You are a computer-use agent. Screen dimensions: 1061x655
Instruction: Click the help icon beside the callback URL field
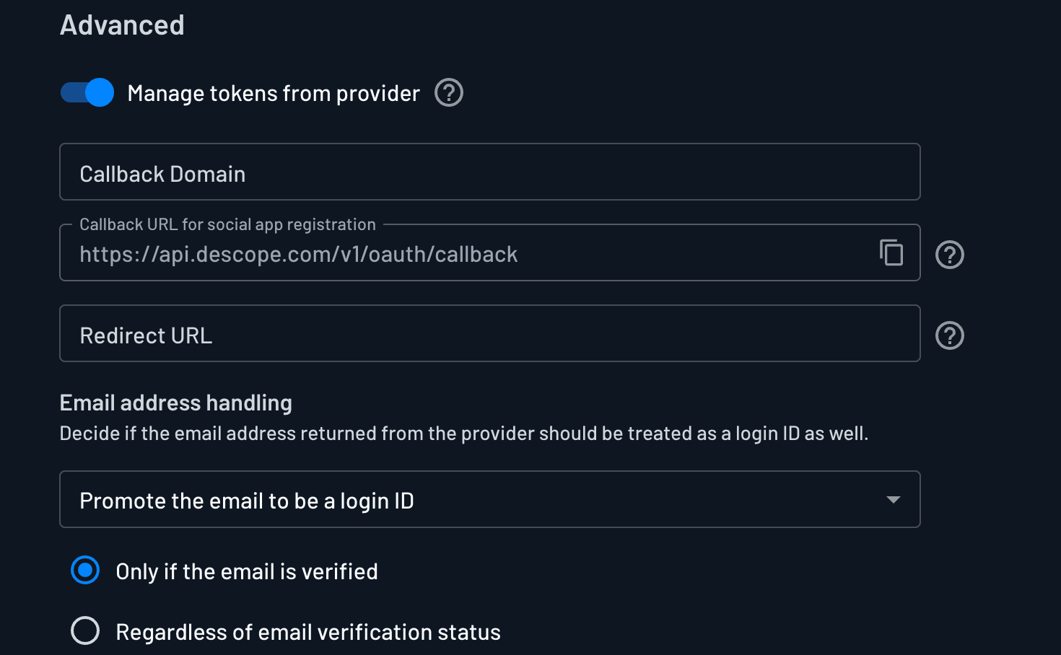point(949,254)
